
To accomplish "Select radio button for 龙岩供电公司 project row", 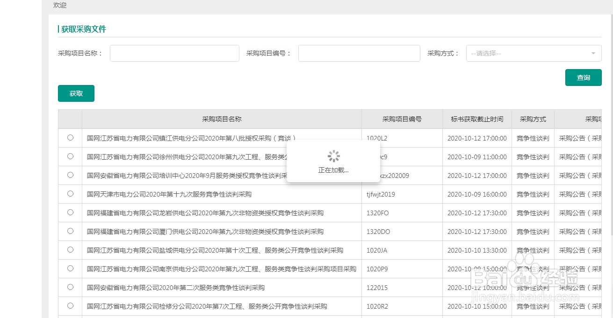I will [x=70, y=212].
